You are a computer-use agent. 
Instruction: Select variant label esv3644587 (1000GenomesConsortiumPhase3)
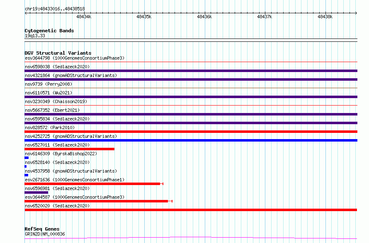pyautogui.click(x=75, y=197)
